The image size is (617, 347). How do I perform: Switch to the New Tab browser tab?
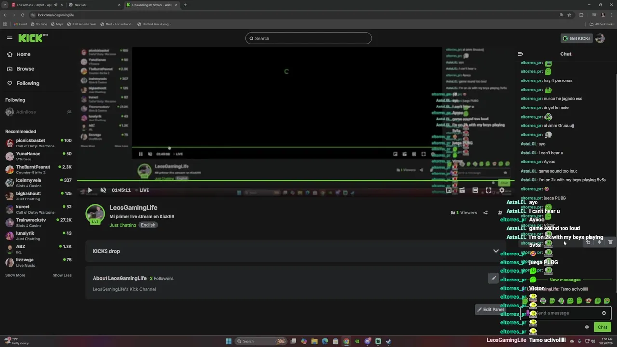pos(94,5)
